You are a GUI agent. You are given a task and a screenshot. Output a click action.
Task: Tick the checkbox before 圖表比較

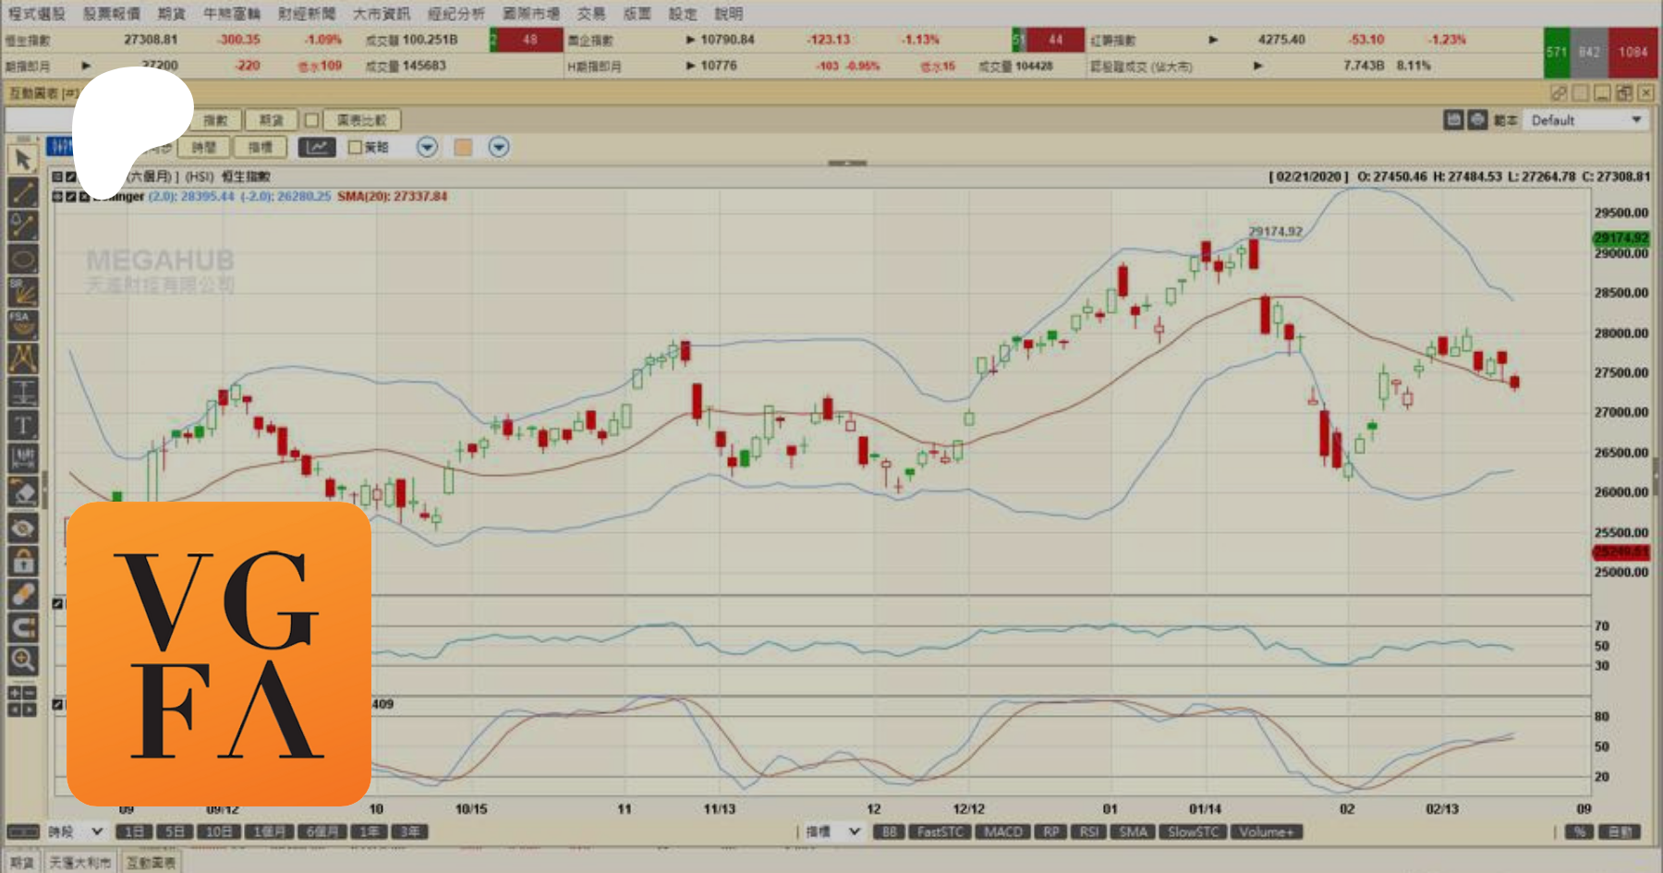(x=312, y=120)
